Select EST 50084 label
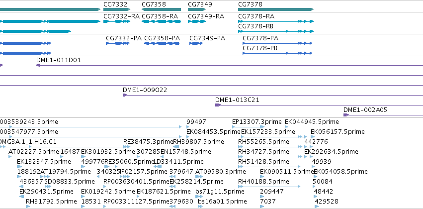Screen dimensions: 423x209 pos(323,182)
